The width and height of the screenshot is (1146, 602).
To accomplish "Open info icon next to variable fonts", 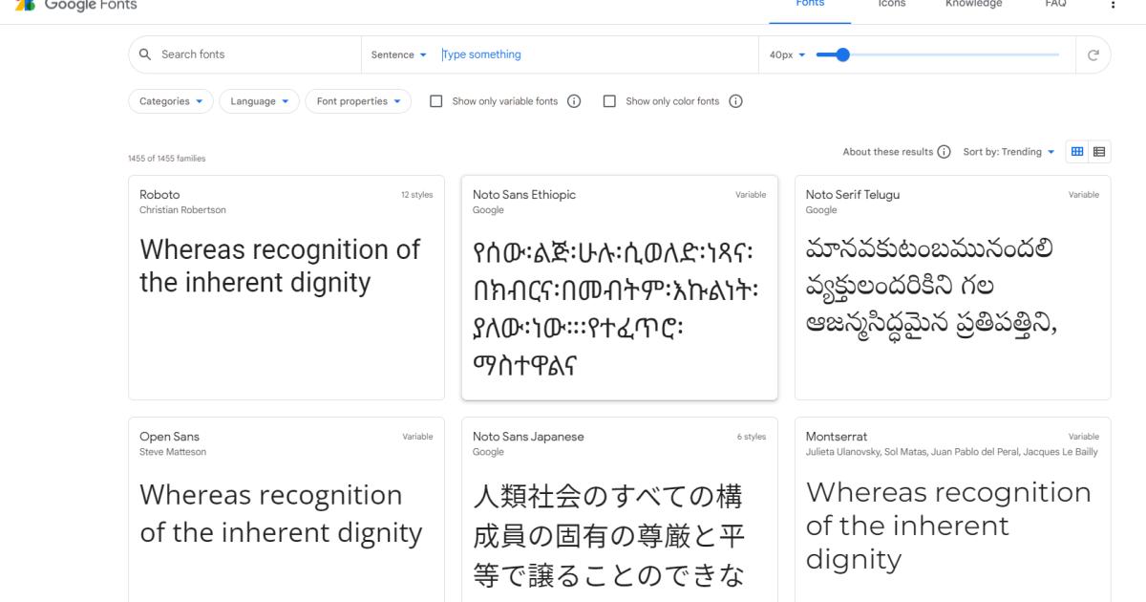I will (574, 101).
